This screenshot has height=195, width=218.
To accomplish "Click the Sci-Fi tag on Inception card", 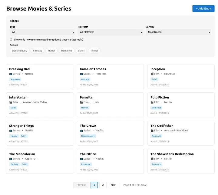I will [154, 79].
